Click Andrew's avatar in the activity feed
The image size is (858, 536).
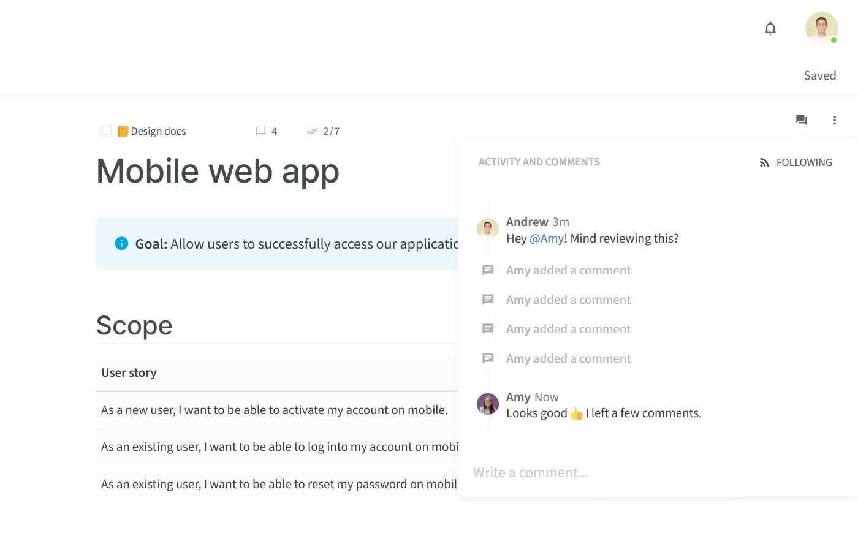(x=488, y=229)
